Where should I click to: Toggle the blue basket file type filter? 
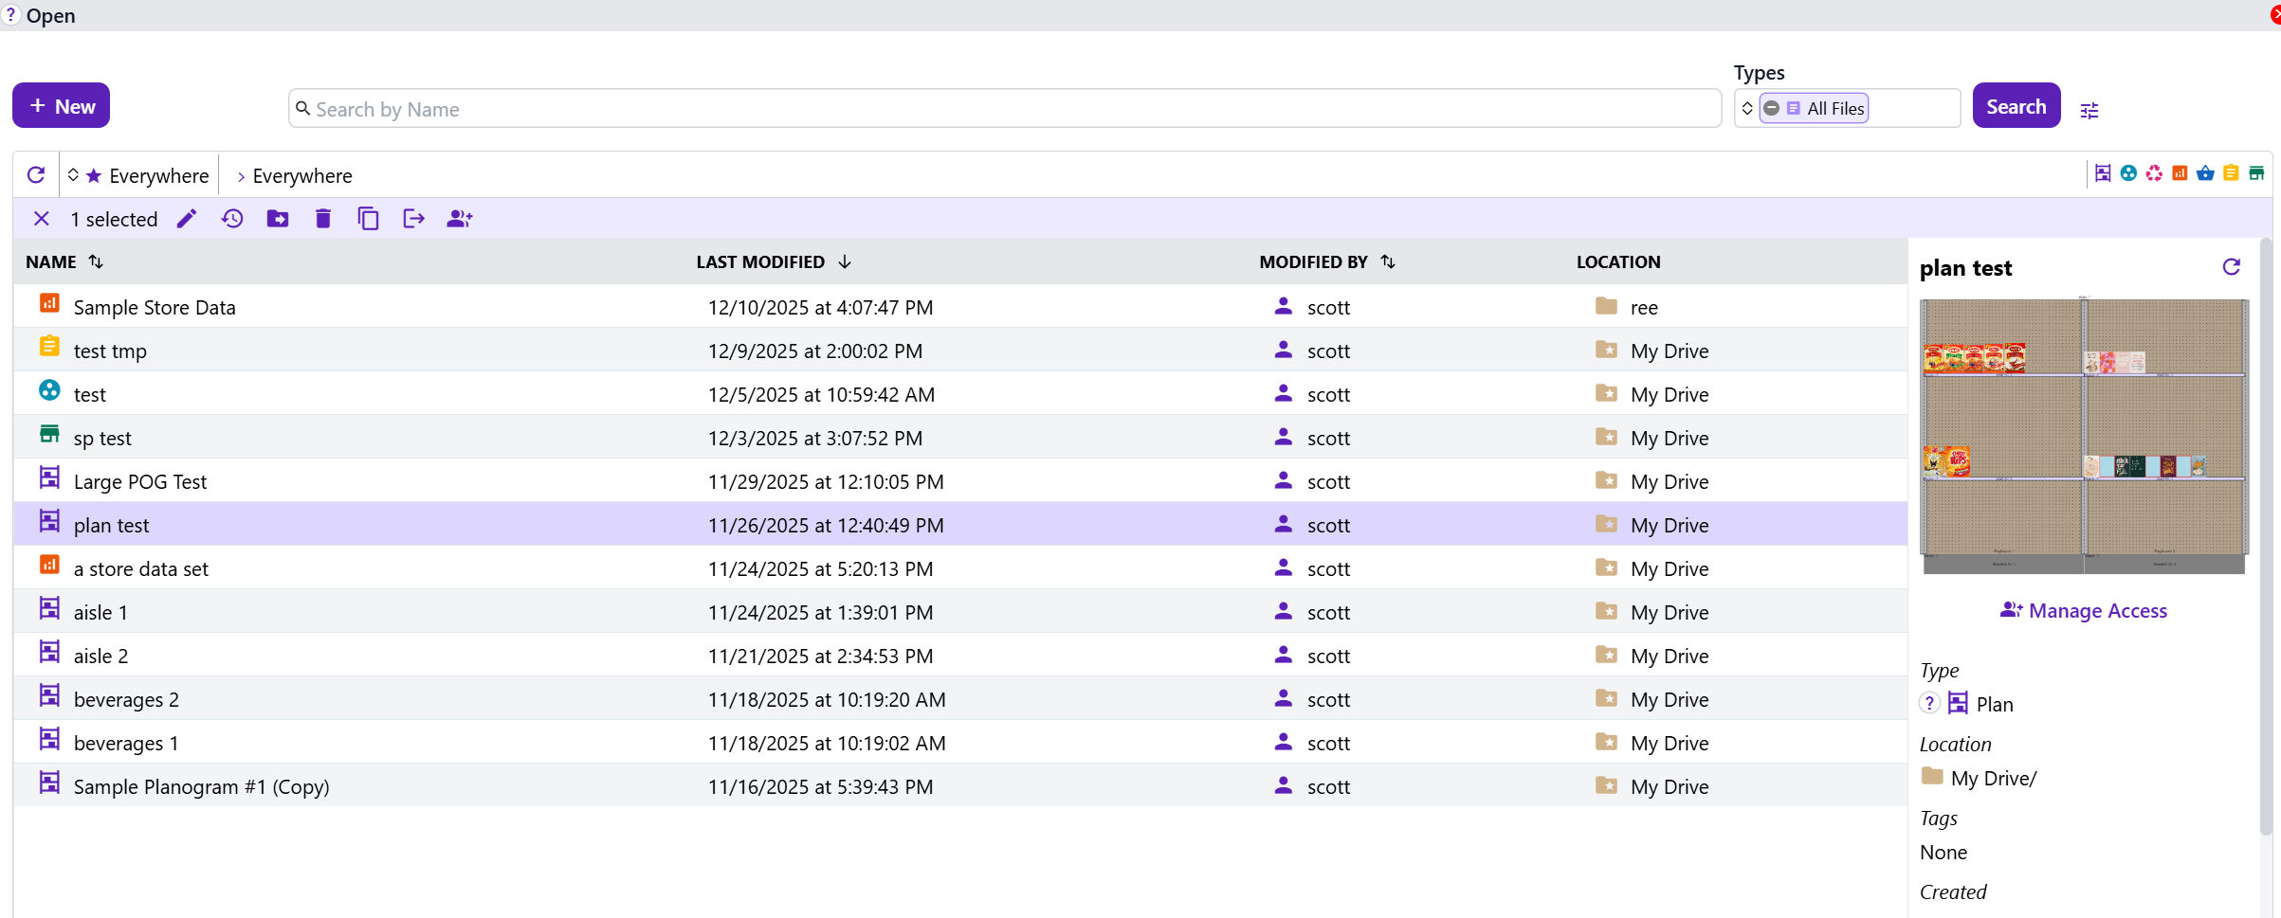click(2205, 173)
